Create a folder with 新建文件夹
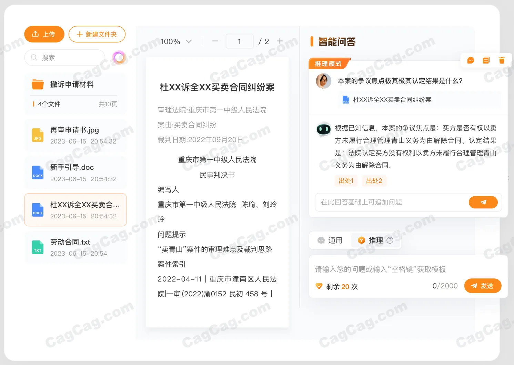Image resolution: width=514 pixels, height=365 pixels. tap(97, 34)
